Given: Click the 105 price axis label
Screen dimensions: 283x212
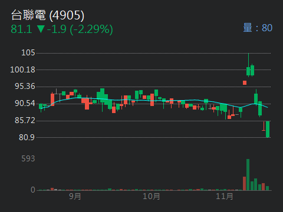Looking at the screenshot, I should coord(28,52).
